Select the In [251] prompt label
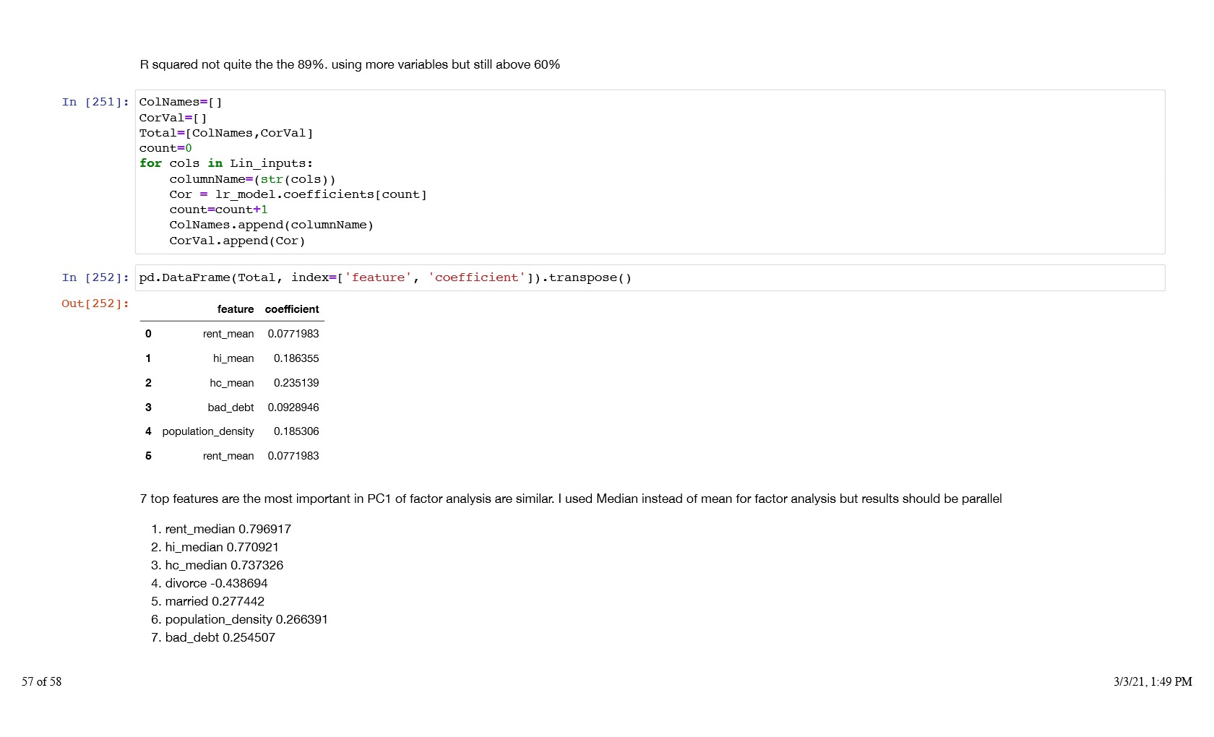 click(x=95, y=102)
